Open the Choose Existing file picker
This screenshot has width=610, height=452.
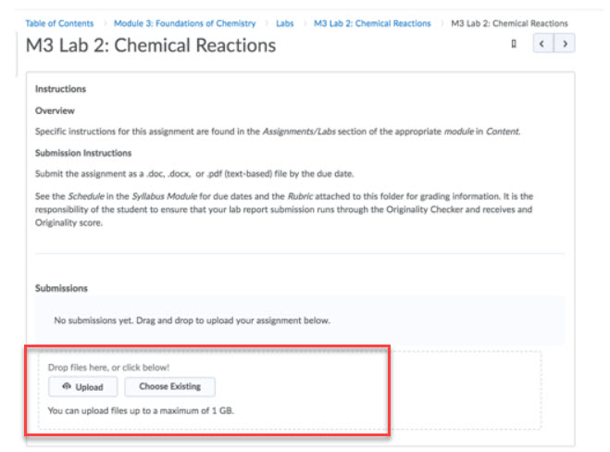point(169,386)
